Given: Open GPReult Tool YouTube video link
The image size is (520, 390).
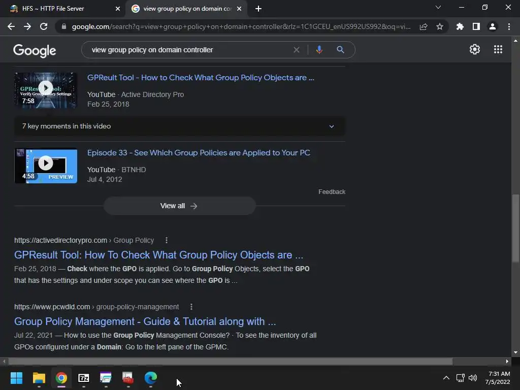Looking at the screenshot, I should click(201, 78).
